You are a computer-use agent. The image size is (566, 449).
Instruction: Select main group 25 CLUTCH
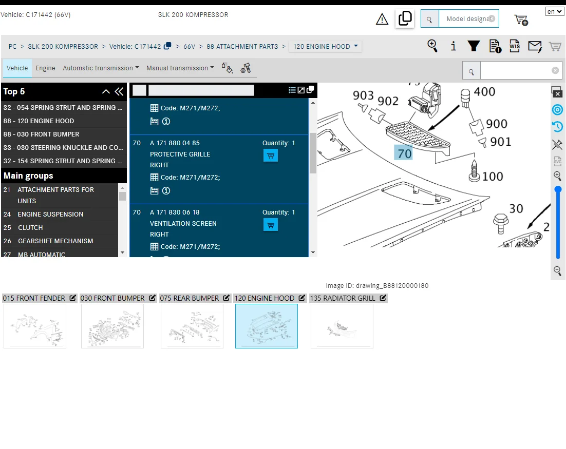[60, 227]
